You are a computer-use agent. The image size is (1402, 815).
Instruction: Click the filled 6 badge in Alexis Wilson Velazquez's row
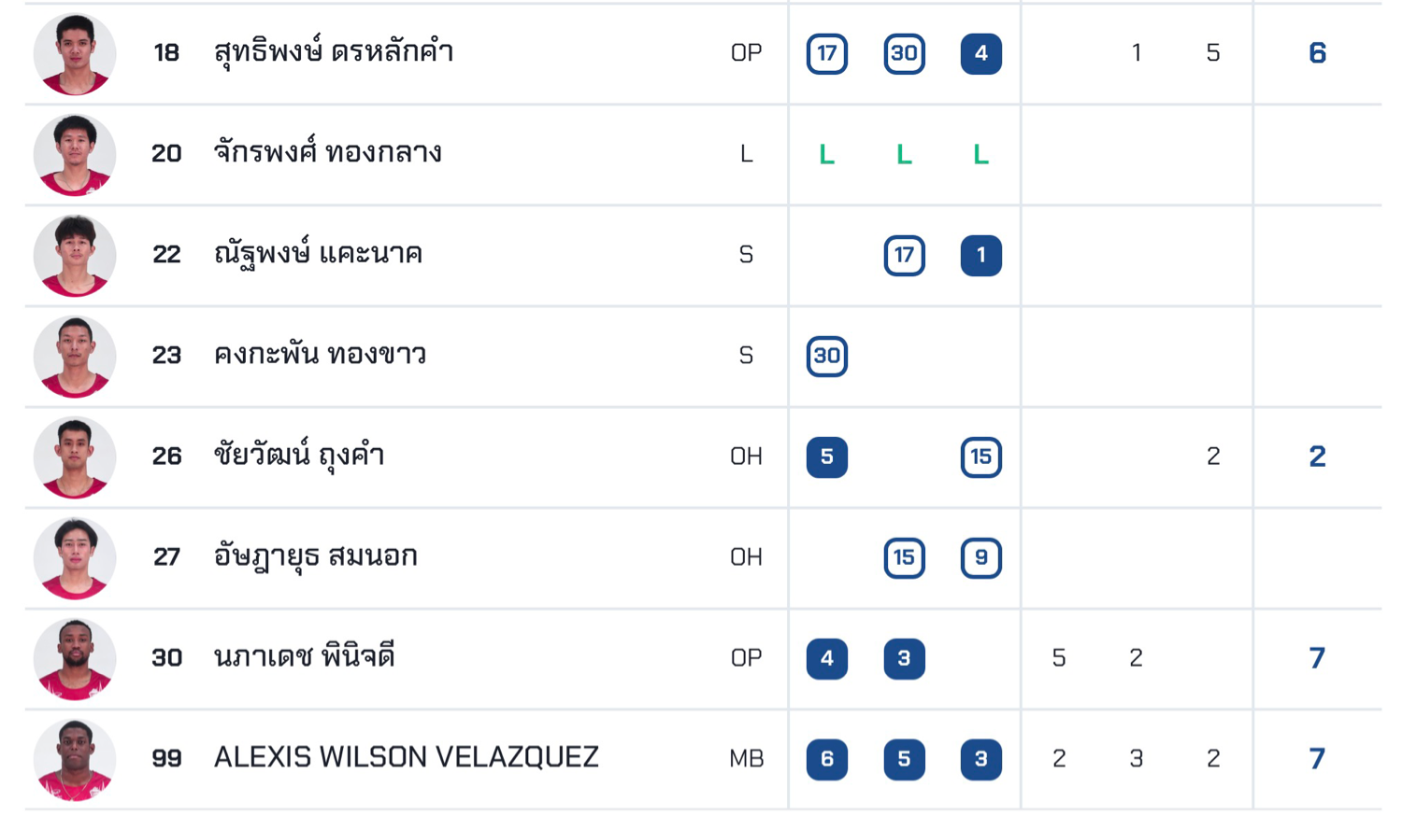point(827,759)
